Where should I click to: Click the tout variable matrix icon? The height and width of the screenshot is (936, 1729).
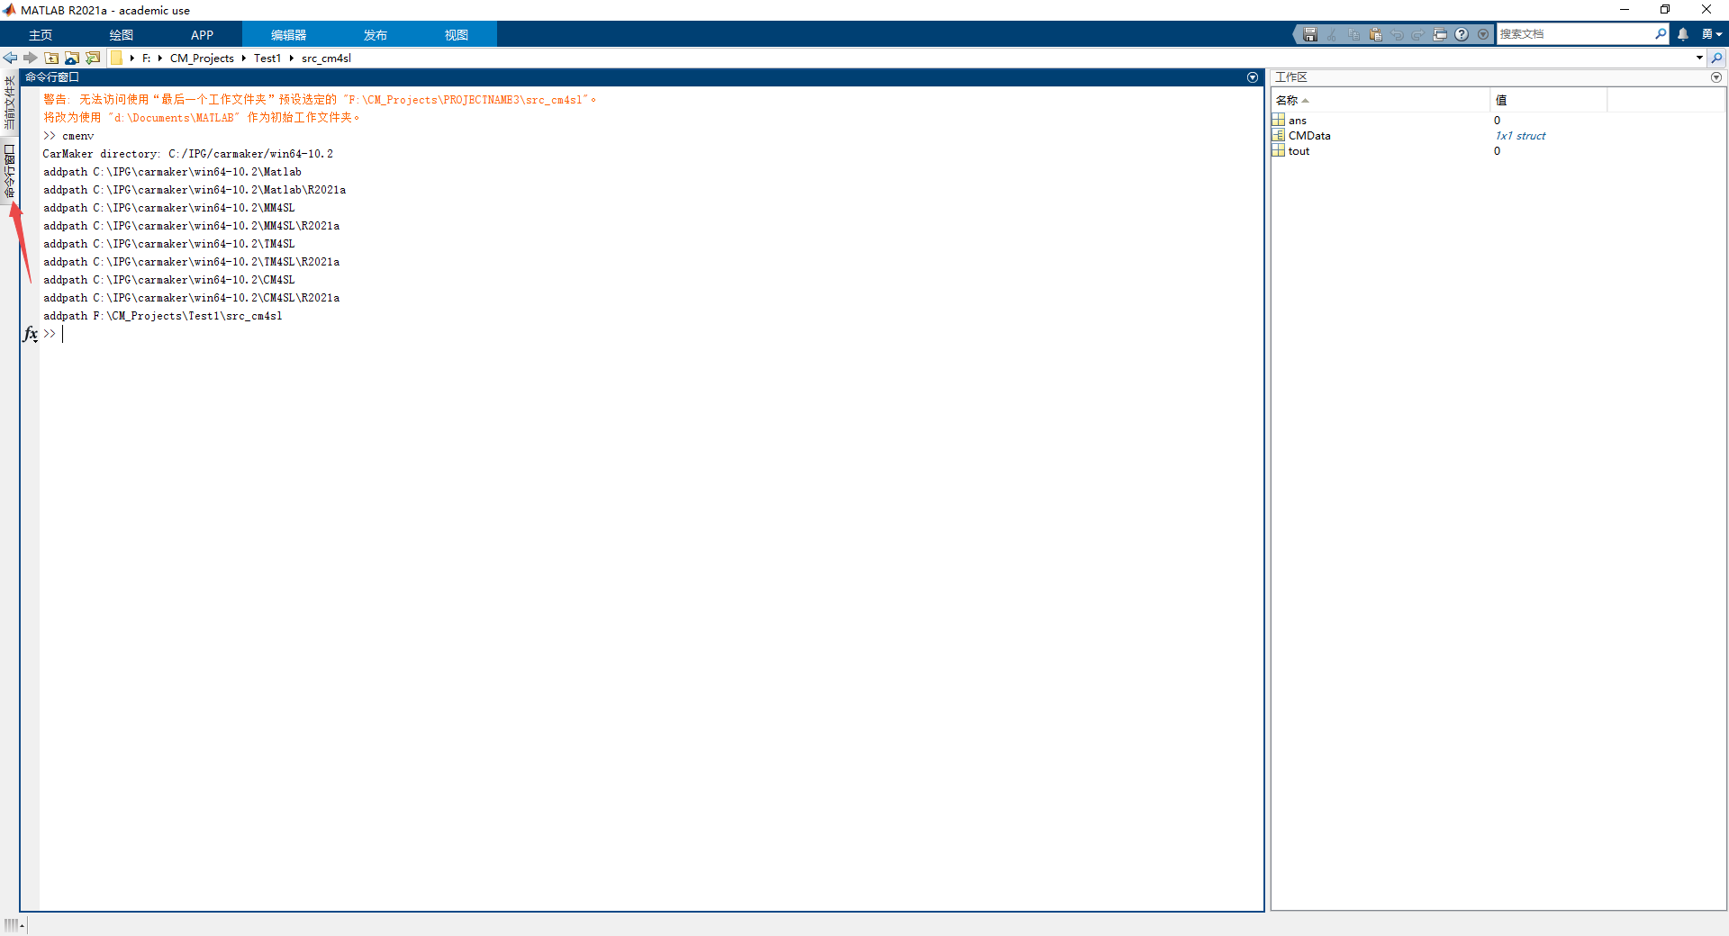coord(1279,151)
